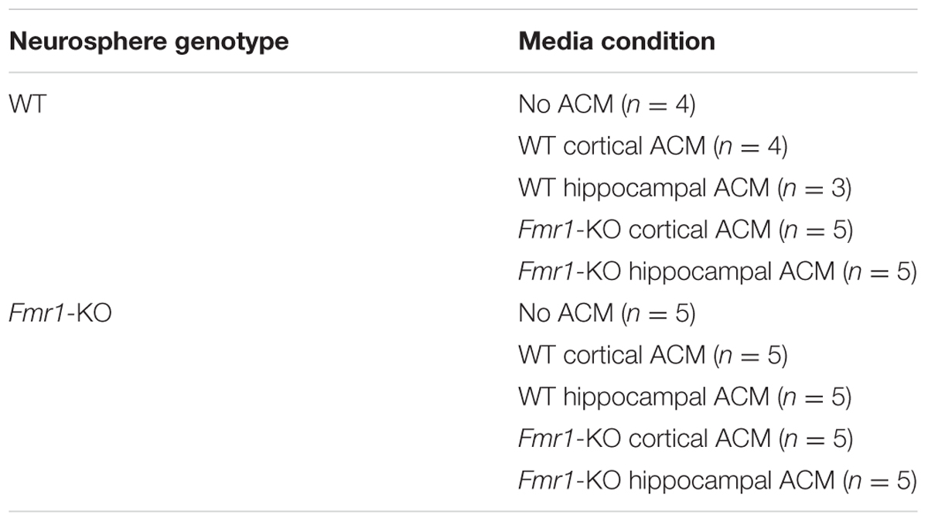Click WT cortical ACM (n = 5) entry
928x522 pixels.
pos(653,356)
